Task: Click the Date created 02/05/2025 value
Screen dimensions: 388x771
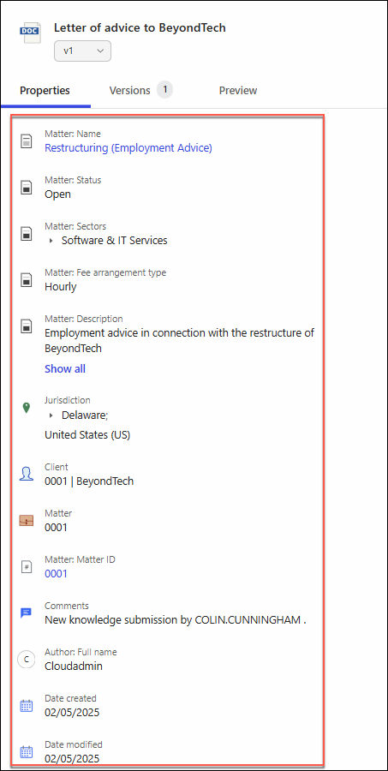Action: 72,713
